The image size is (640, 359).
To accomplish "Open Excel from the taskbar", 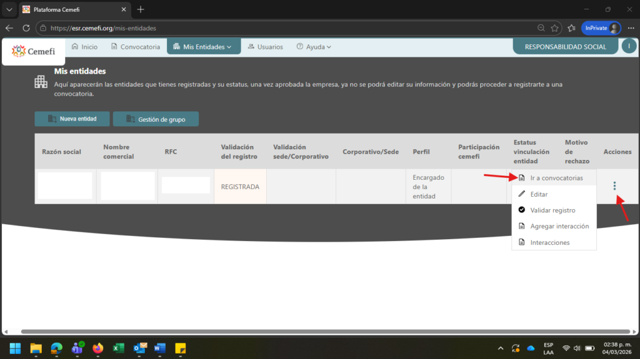I will coord(118,348).
